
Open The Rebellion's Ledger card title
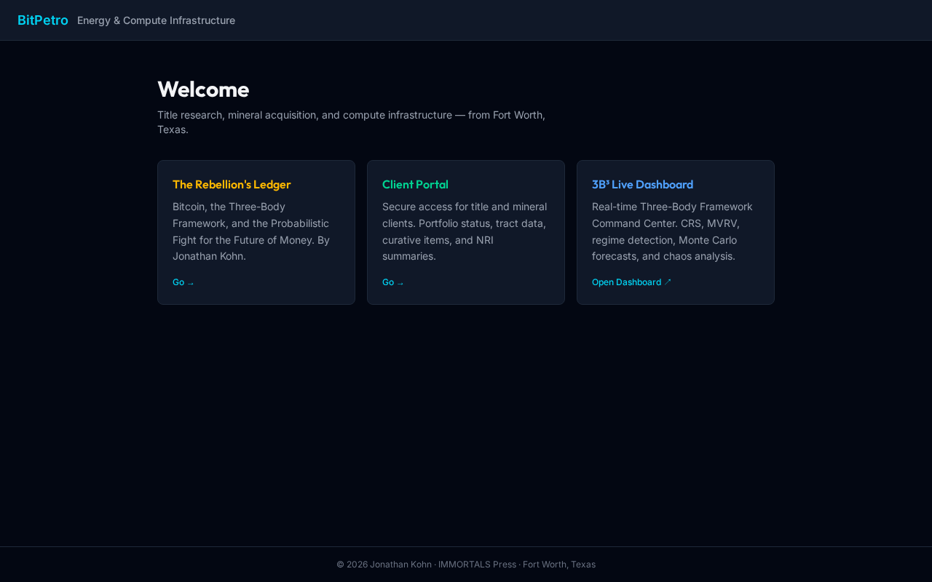point(232,185)
